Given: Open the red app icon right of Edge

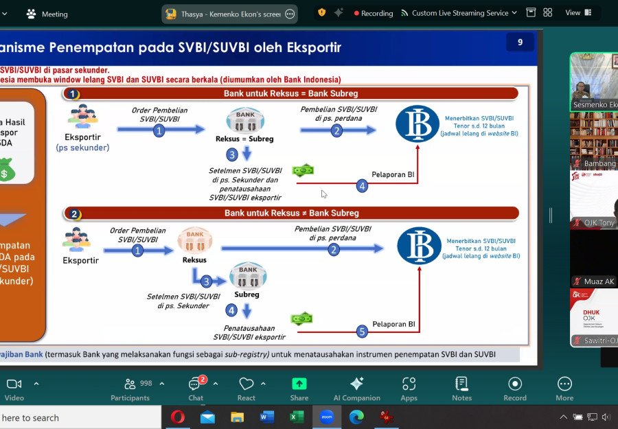Looking at the screenshot, I should pyautogui.click(x=386, y=417).
